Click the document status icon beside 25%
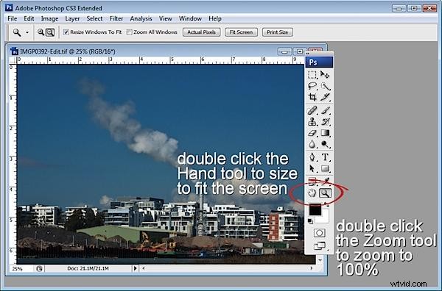 [39, 268]
